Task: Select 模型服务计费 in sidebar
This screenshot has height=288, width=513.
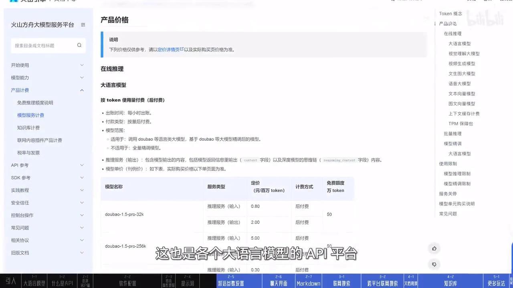Action: [31, 115]
